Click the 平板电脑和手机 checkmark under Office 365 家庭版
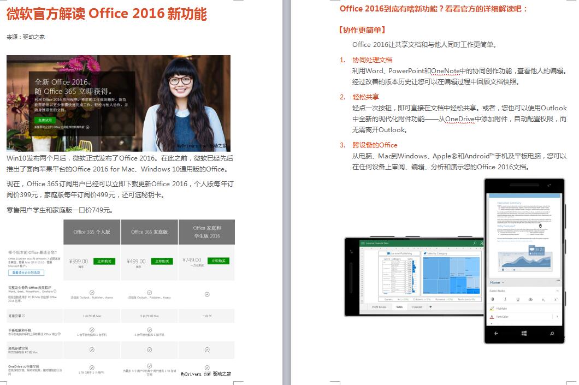This screenshot has height=385, width=579. click(149, 330)
